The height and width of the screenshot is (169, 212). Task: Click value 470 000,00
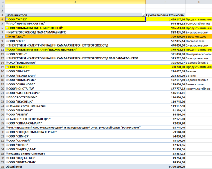(x=178, y=45)
